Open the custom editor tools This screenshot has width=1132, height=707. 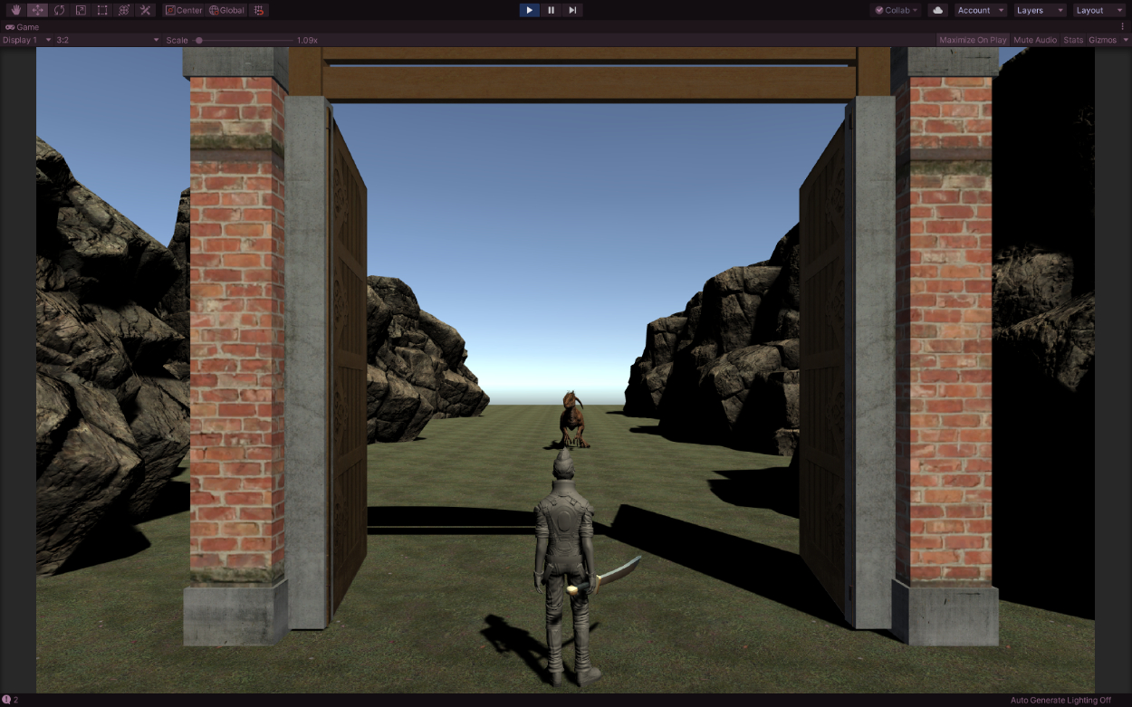point(146,10)
